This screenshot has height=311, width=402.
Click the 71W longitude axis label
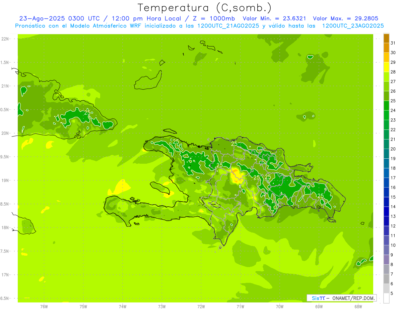[x=240, y=306]
